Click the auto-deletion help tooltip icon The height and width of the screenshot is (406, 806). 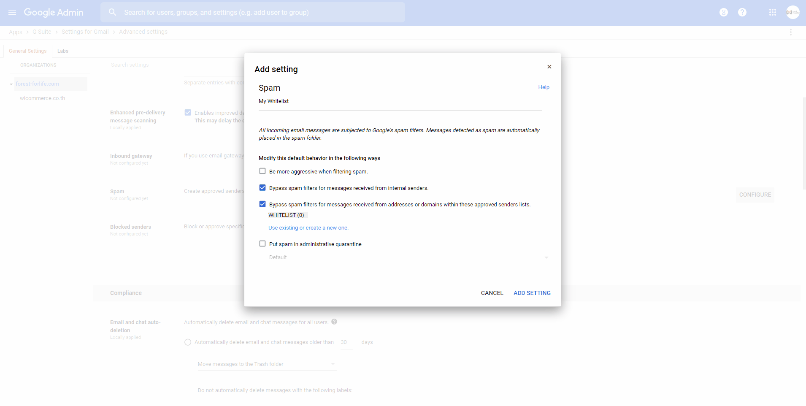(x=334, y=322)
